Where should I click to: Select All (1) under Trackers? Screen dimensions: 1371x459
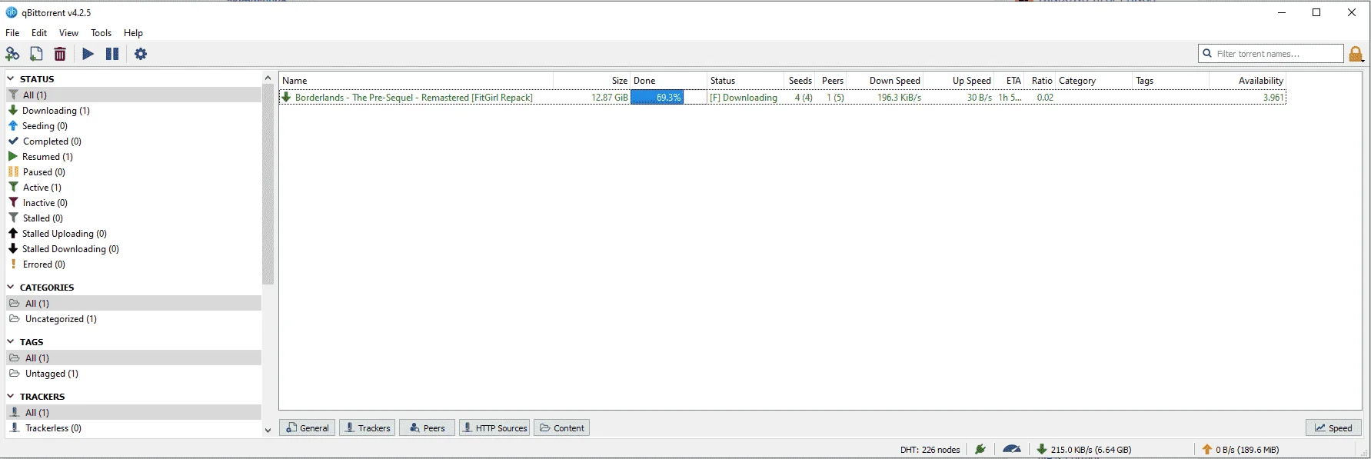[x=134, y=412]
